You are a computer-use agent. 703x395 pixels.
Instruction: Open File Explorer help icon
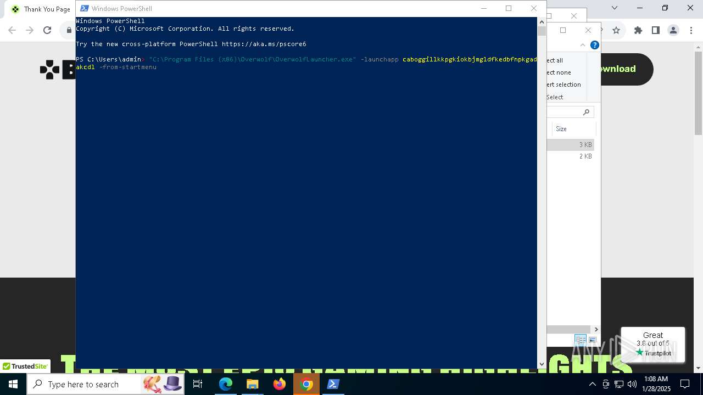594,45
